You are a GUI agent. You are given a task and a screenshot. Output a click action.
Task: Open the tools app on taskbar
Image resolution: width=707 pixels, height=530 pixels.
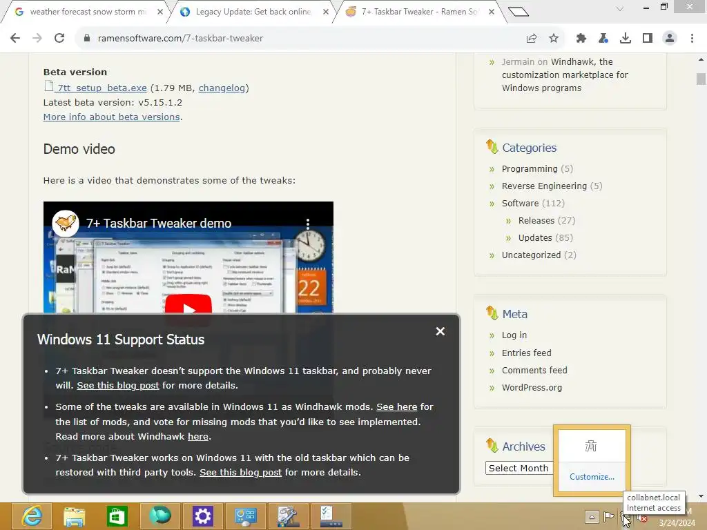pyautogui.click(x=288, y=516)
